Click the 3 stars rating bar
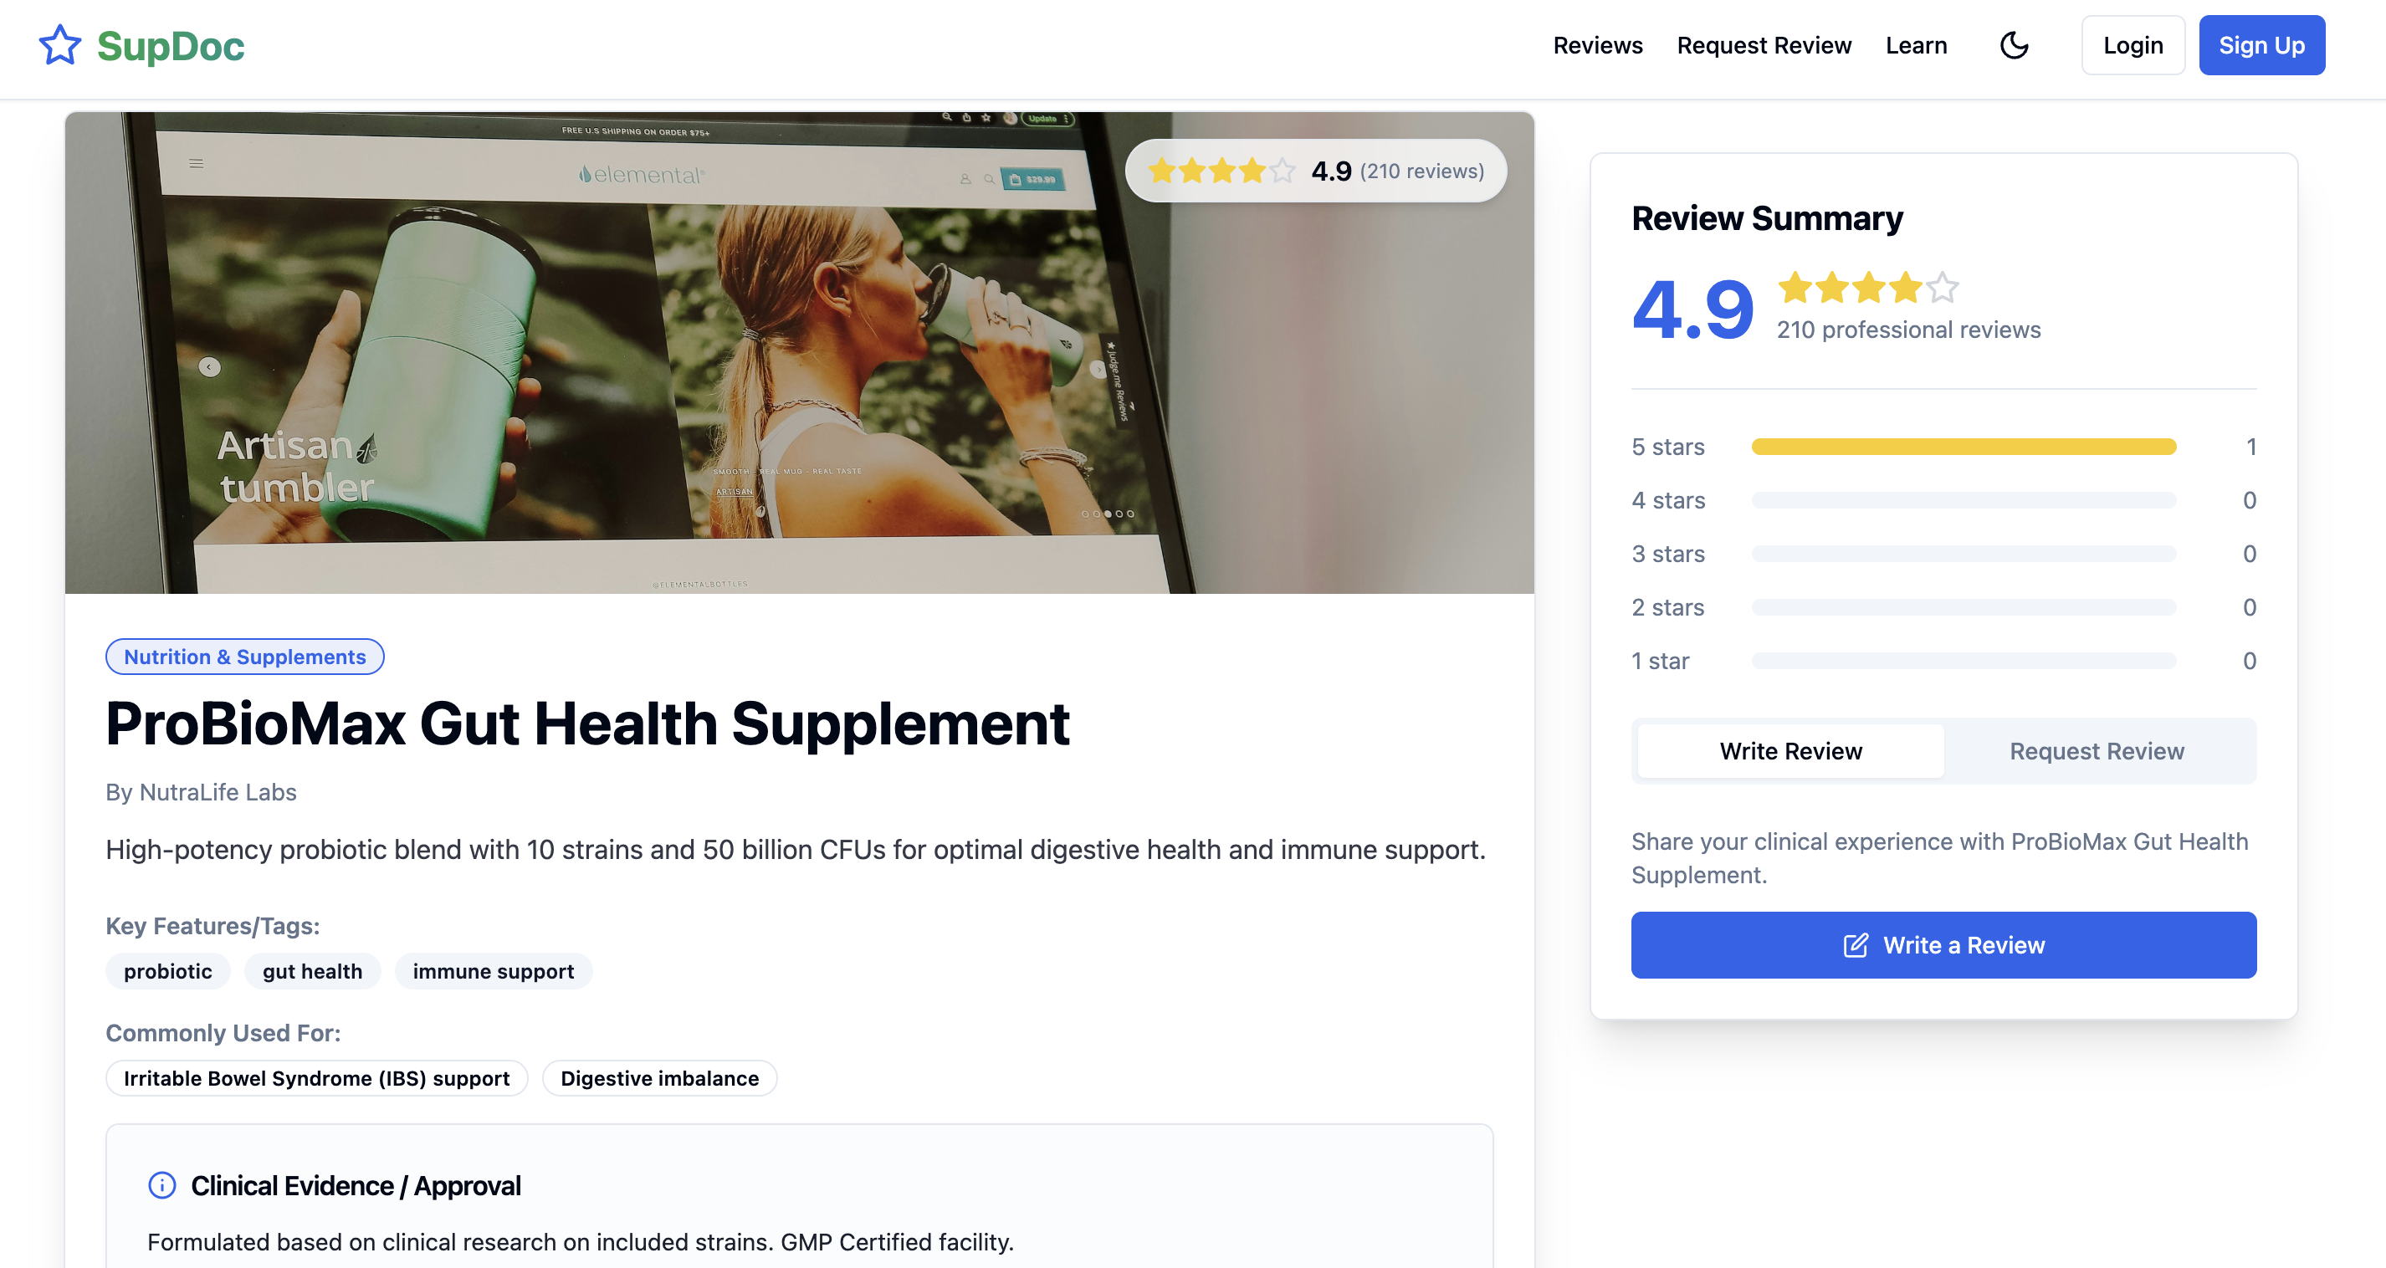 (1964, 554)
